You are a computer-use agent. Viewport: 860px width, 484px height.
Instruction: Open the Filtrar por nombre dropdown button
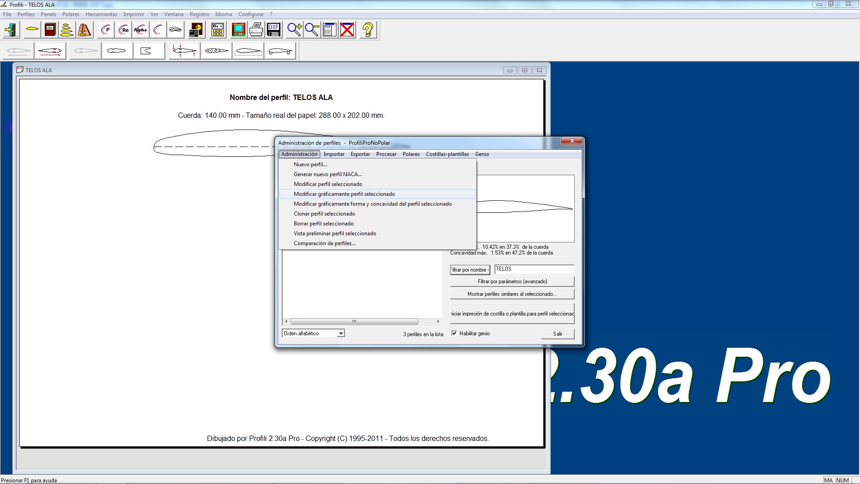469,270
